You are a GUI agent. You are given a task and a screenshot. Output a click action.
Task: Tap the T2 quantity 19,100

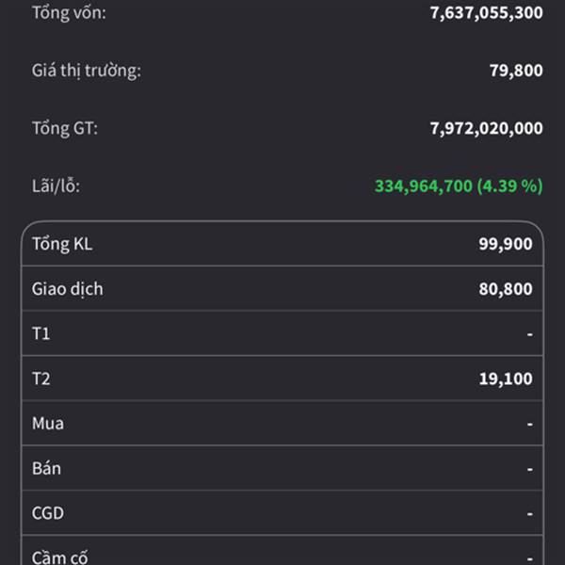coord(506,379)
